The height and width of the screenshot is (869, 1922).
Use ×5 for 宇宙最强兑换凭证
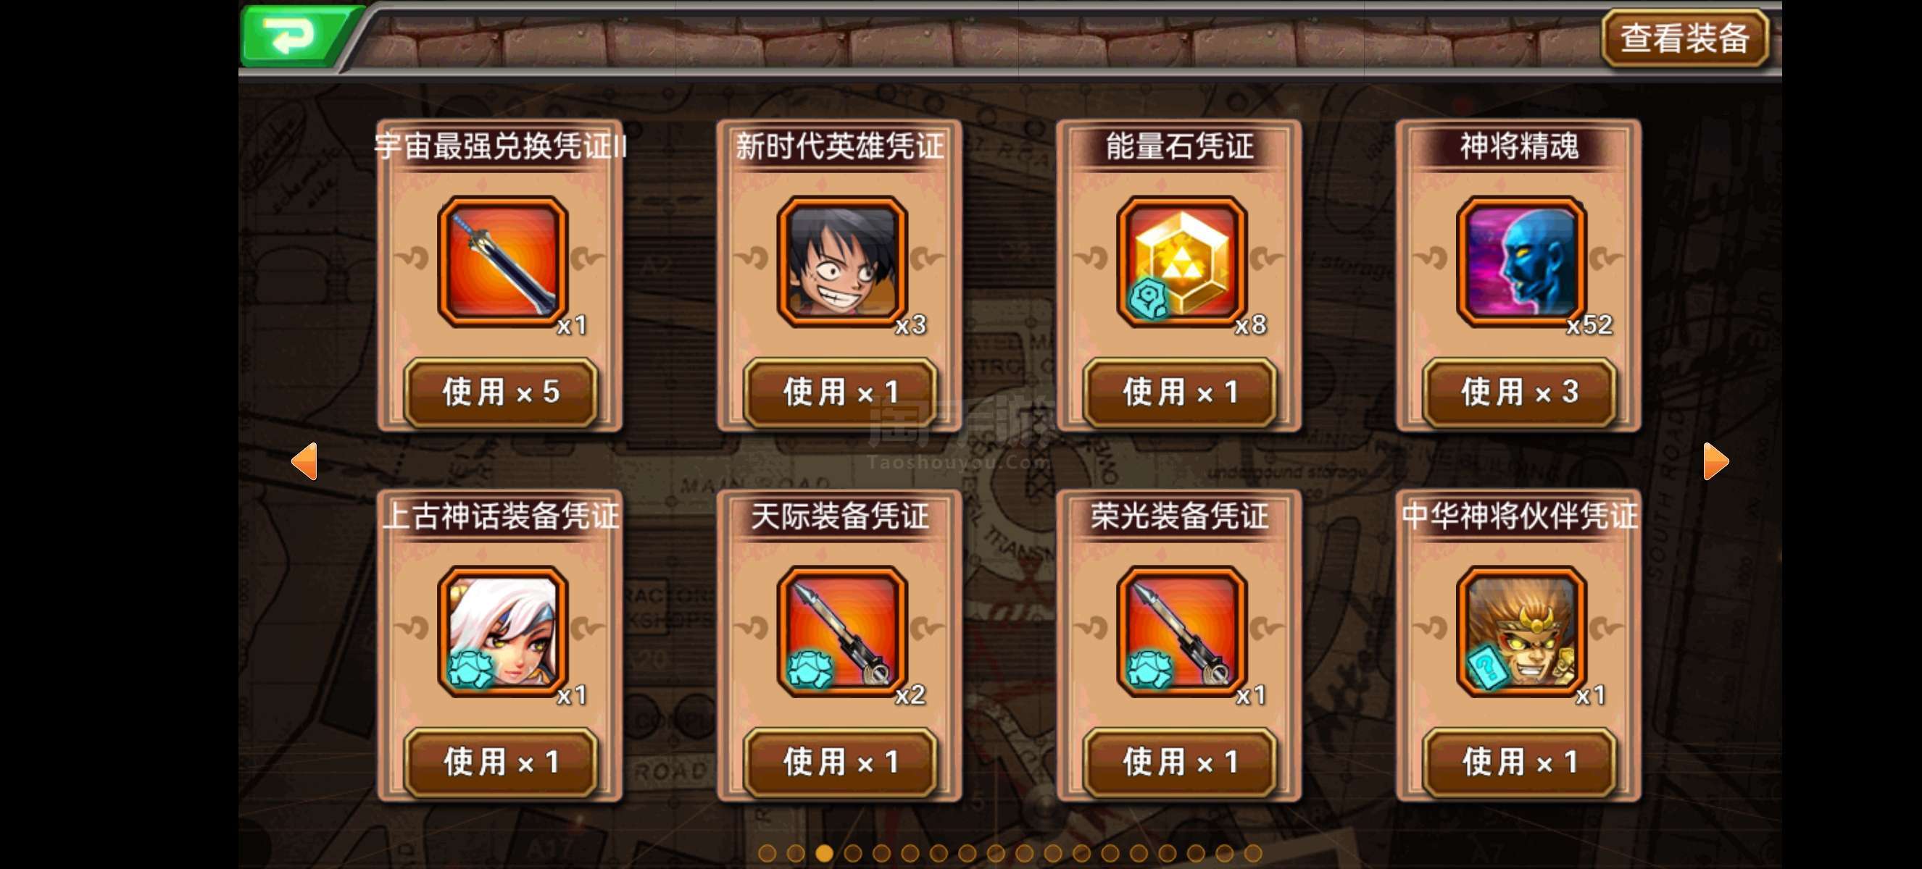click(x=501, y=392)
